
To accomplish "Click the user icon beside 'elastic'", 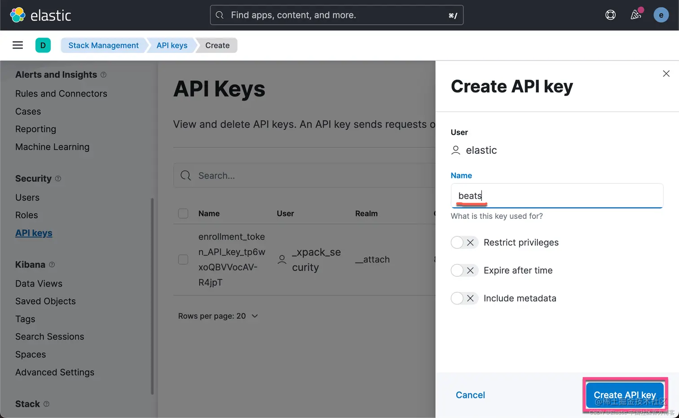I will click(x=455, y=150).
